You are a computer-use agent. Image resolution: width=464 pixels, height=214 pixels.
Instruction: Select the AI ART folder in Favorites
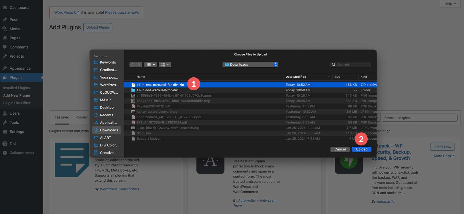click(106, 138)
